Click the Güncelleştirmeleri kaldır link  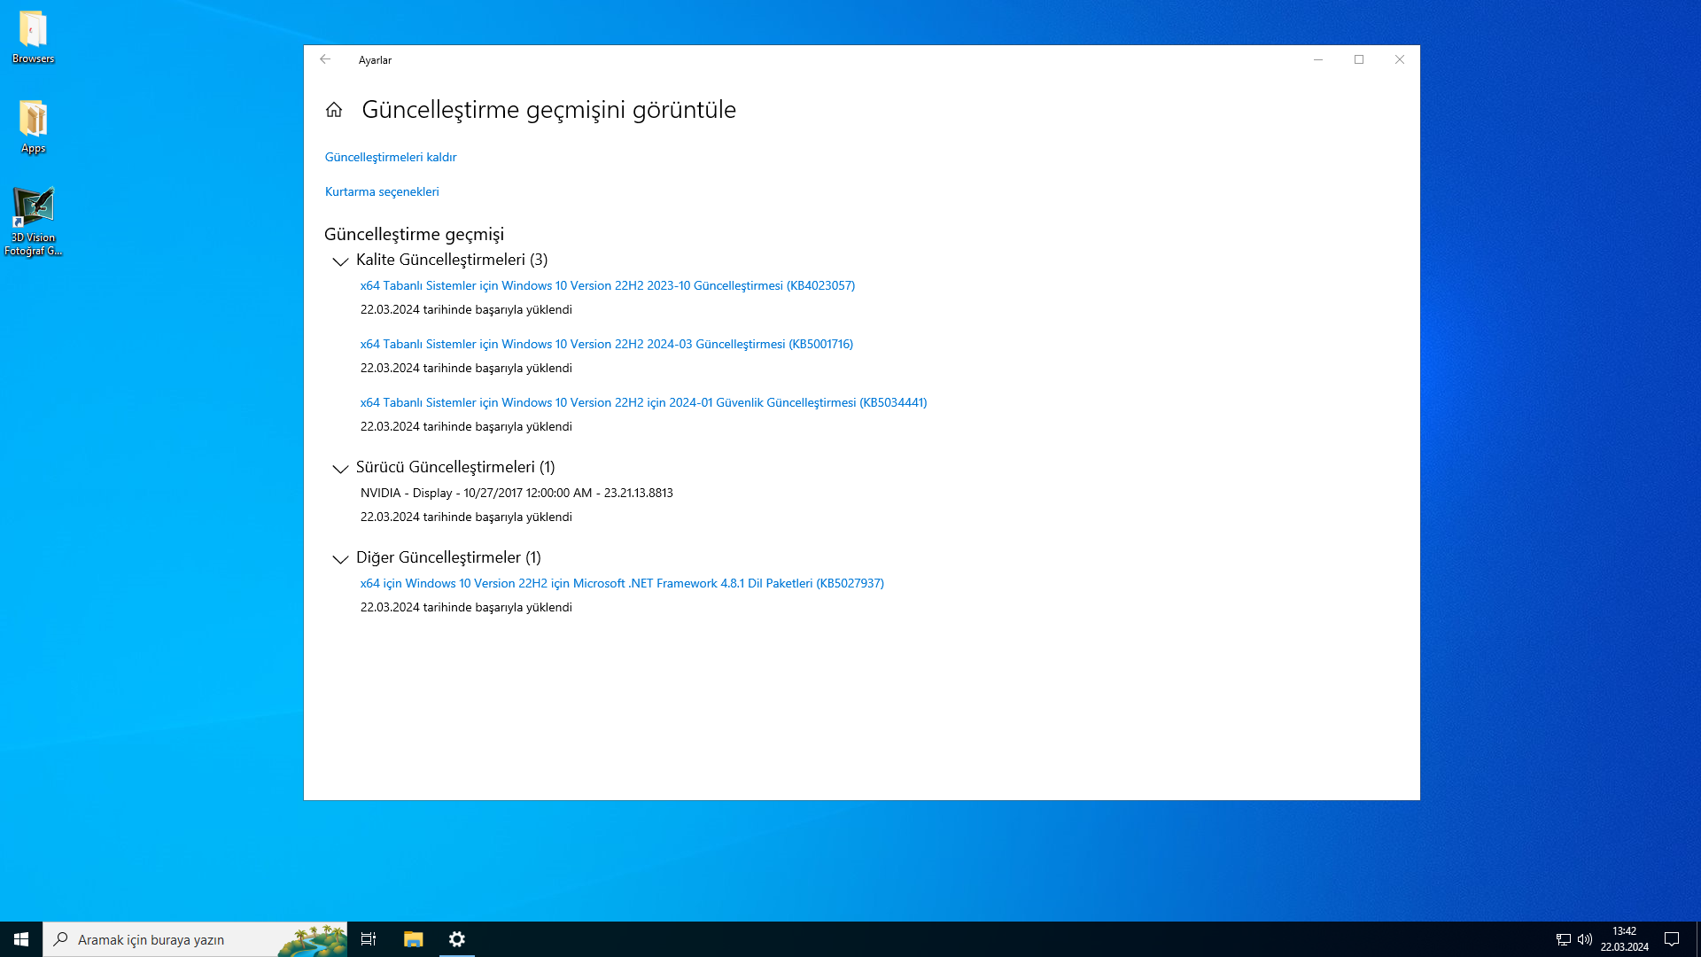[391, 157]
